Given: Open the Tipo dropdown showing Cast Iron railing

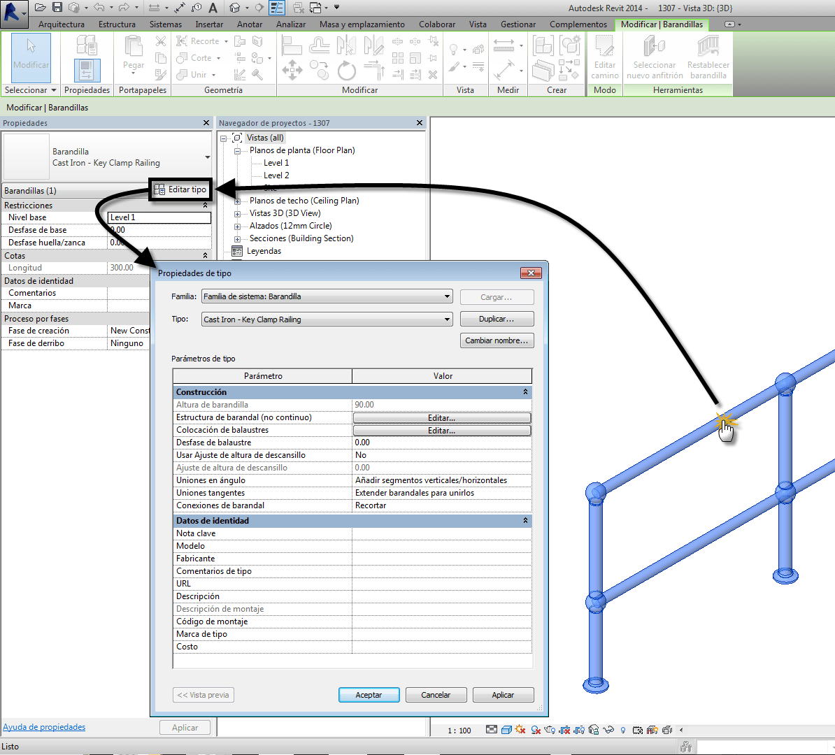Looking at the screenshot, I should 447,319.
